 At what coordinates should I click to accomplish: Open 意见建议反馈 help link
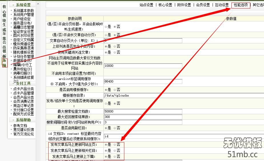[23, 130]
